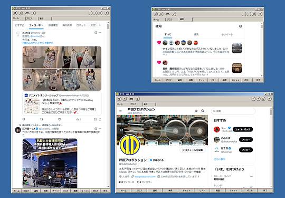Click ホーム top tab in notifications window
Viewport: 285px width, 198px height.
click(158, 20)
